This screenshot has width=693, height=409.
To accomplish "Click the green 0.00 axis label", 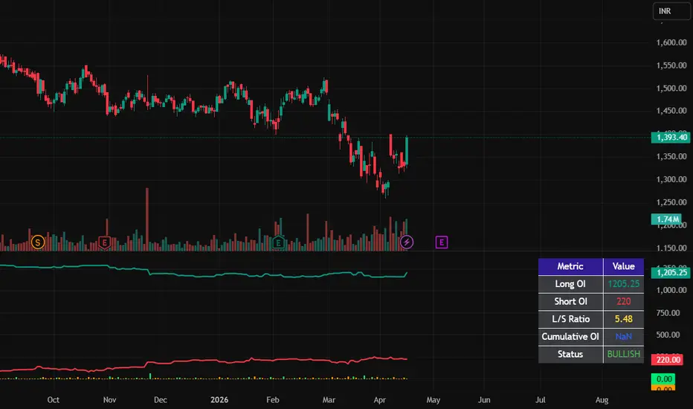I will tap(663, 379).
